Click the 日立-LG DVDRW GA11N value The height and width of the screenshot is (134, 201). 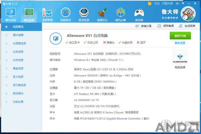click(x=96, y=106)
